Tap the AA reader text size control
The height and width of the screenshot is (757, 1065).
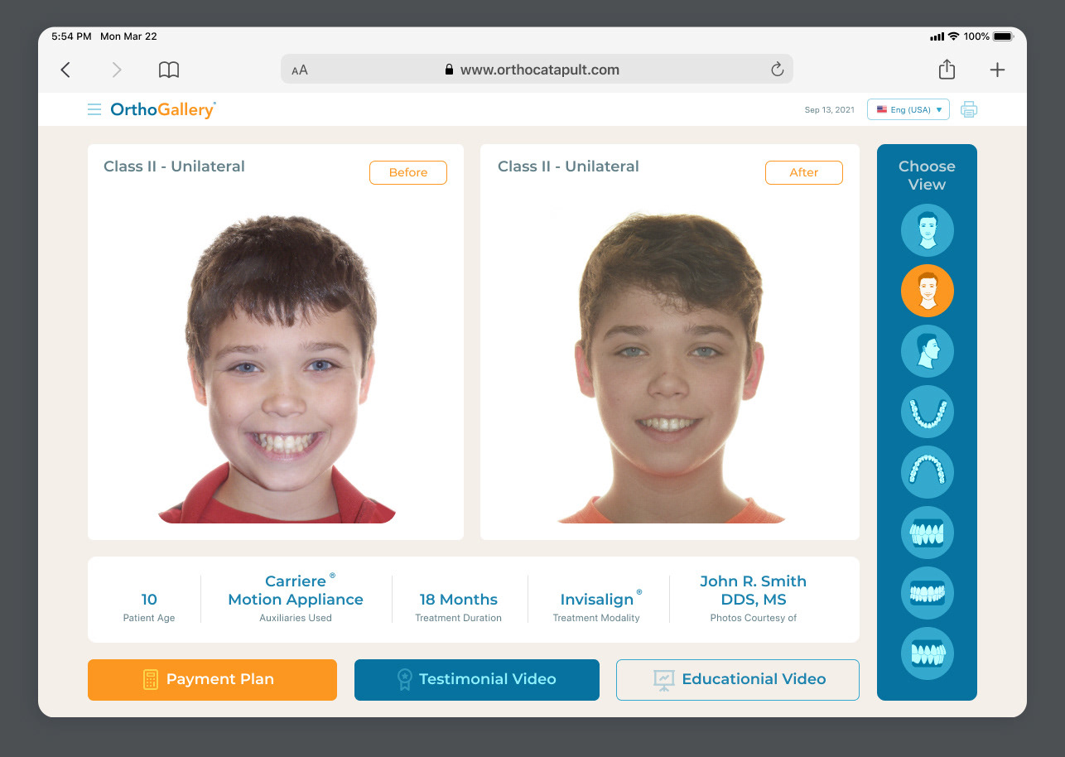300,70
